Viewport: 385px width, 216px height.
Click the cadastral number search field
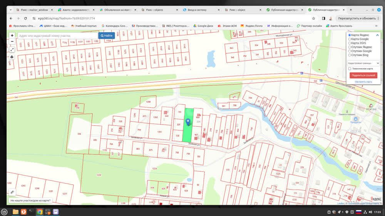(57, 35)
